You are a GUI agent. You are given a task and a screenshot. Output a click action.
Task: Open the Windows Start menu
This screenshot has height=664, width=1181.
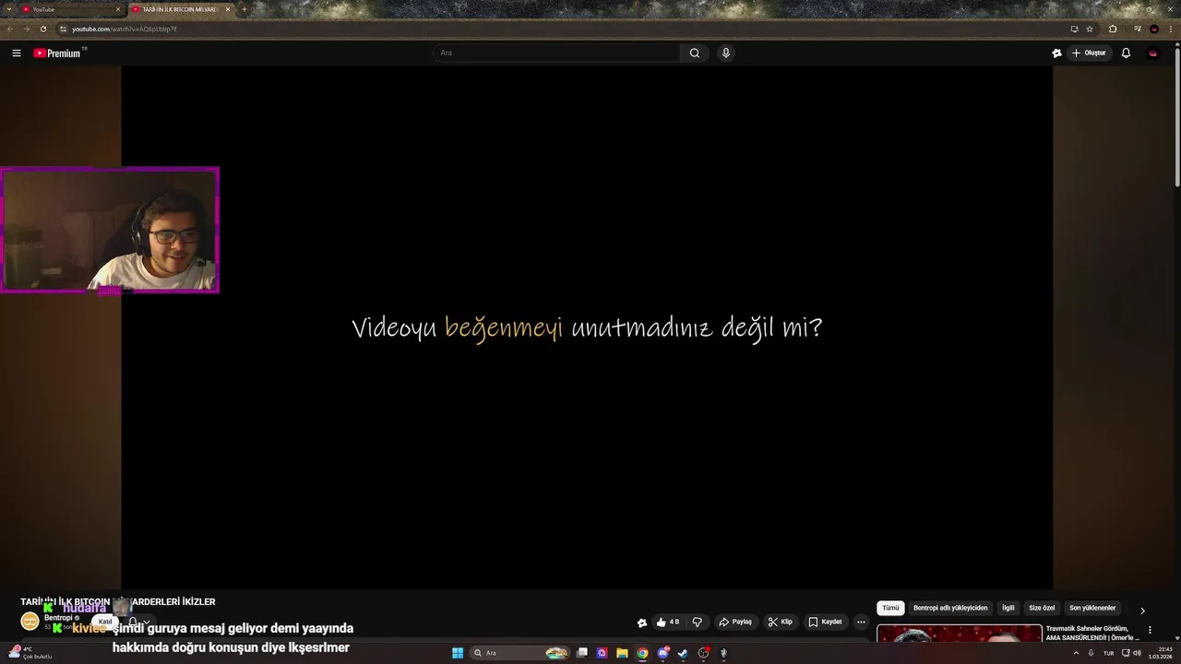pos(458,653)
